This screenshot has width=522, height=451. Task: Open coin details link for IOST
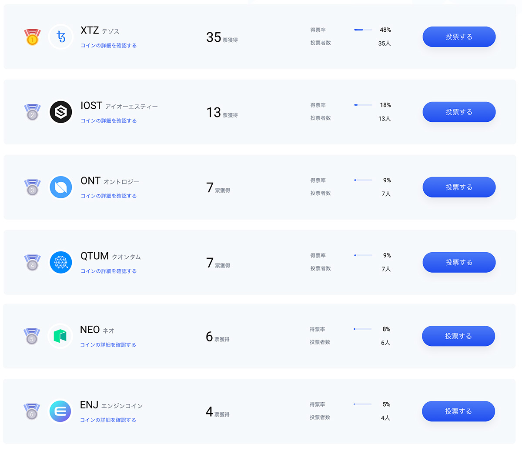(109, 121)
